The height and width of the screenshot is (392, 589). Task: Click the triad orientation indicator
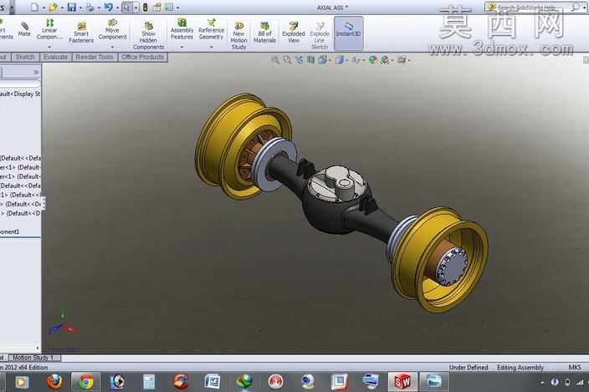[63, 323]
